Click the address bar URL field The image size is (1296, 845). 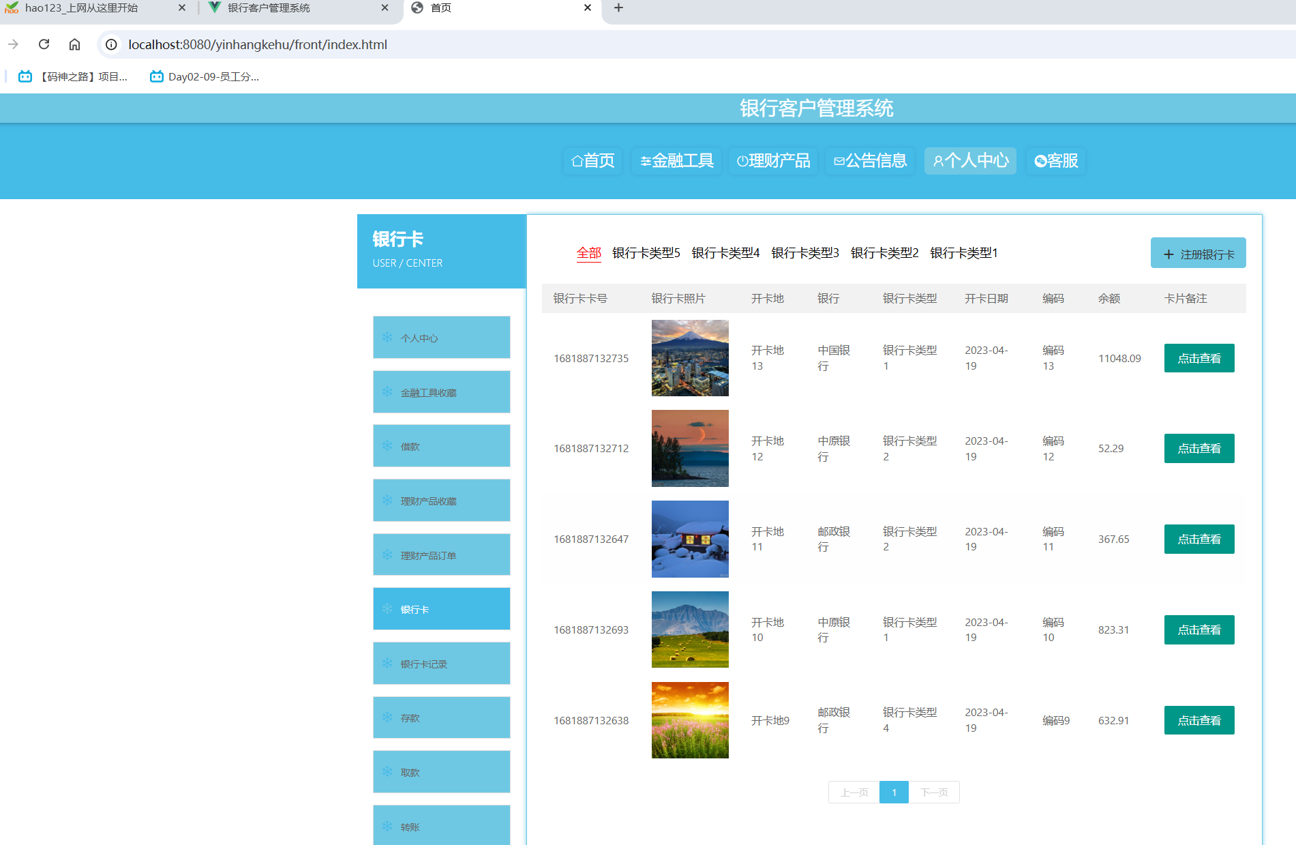tap(695, 44)
